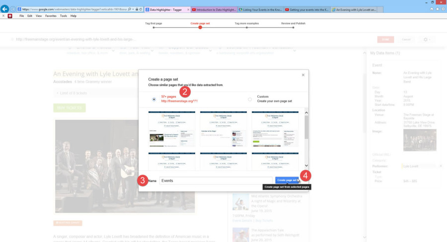The image size is (447, 242).
Task: Click the thumbnail scroll down arrow
Action: (x=306, y=165)
